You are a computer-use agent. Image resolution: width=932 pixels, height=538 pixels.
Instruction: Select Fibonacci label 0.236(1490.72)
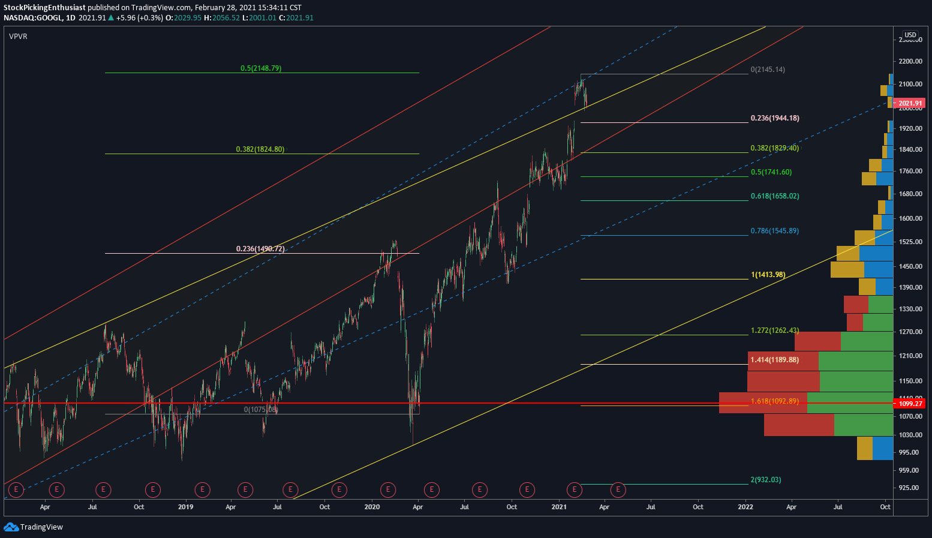tap(260, 249)
